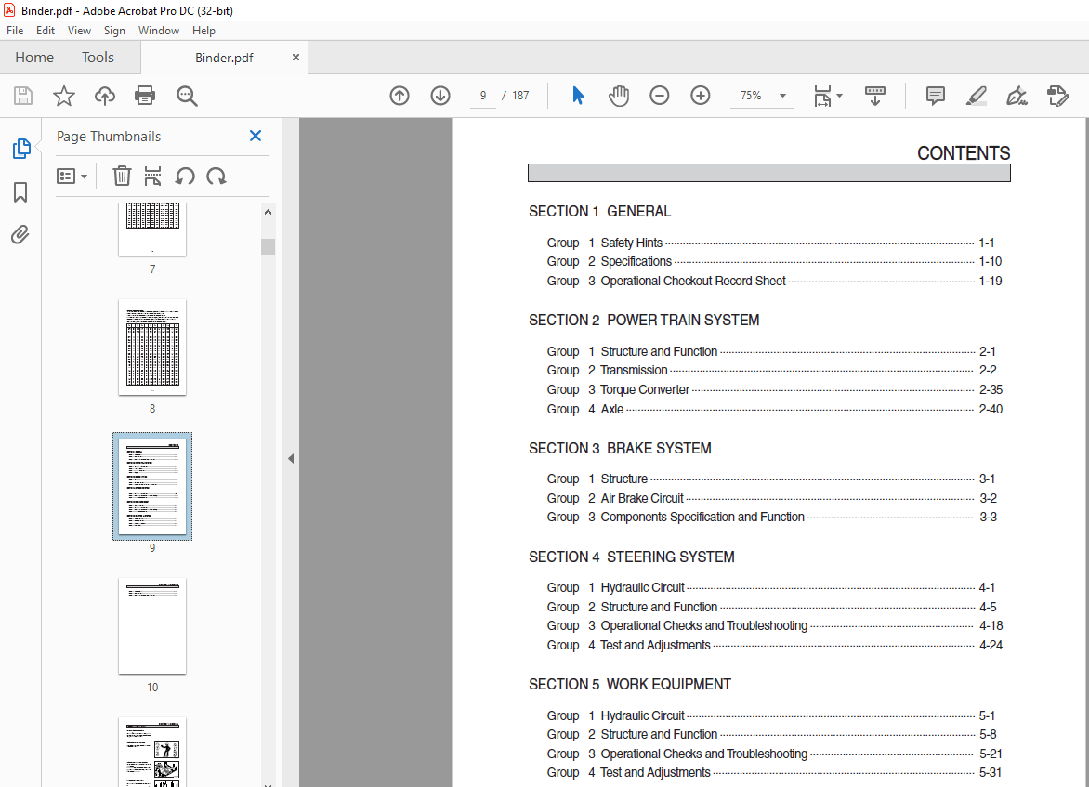Viewport: 1089px width, 787px height.
Task: Zoom out with the minus button
Action: pos(659,96)
